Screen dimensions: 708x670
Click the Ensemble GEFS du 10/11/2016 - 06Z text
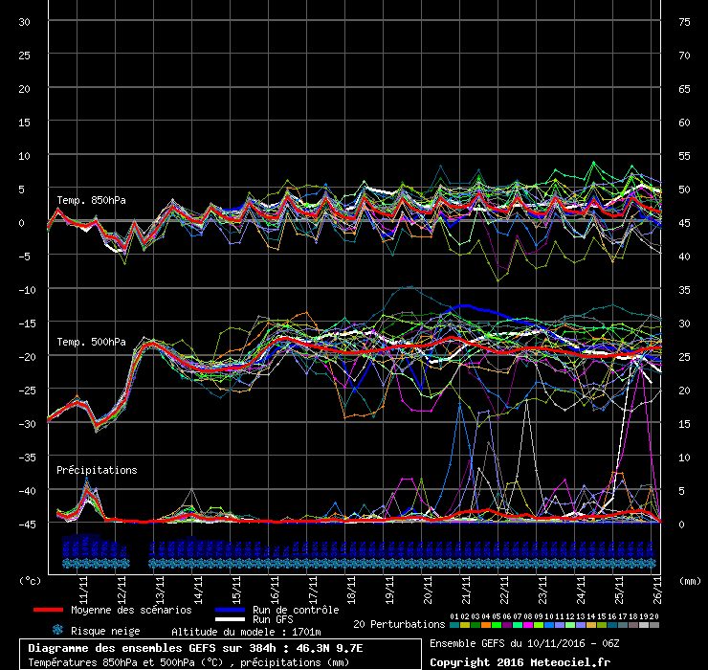click(x=524, y=643)
